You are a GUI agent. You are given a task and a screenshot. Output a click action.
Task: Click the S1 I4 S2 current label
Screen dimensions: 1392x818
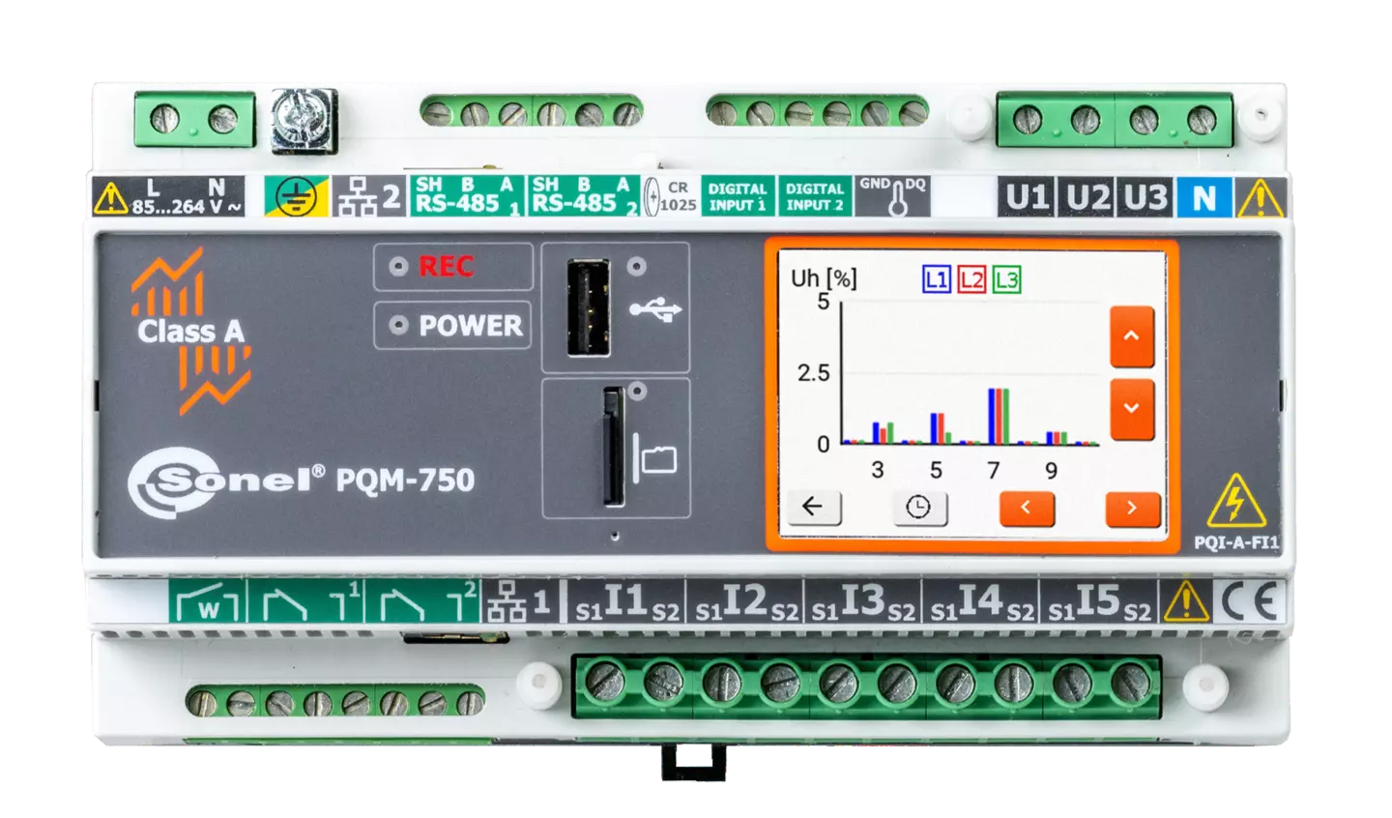(981, 601)
